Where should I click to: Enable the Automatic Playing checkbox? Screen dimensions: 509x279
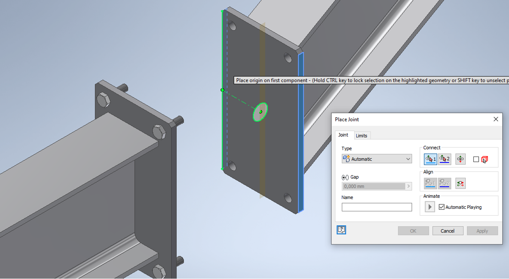[x=441, y=206]
